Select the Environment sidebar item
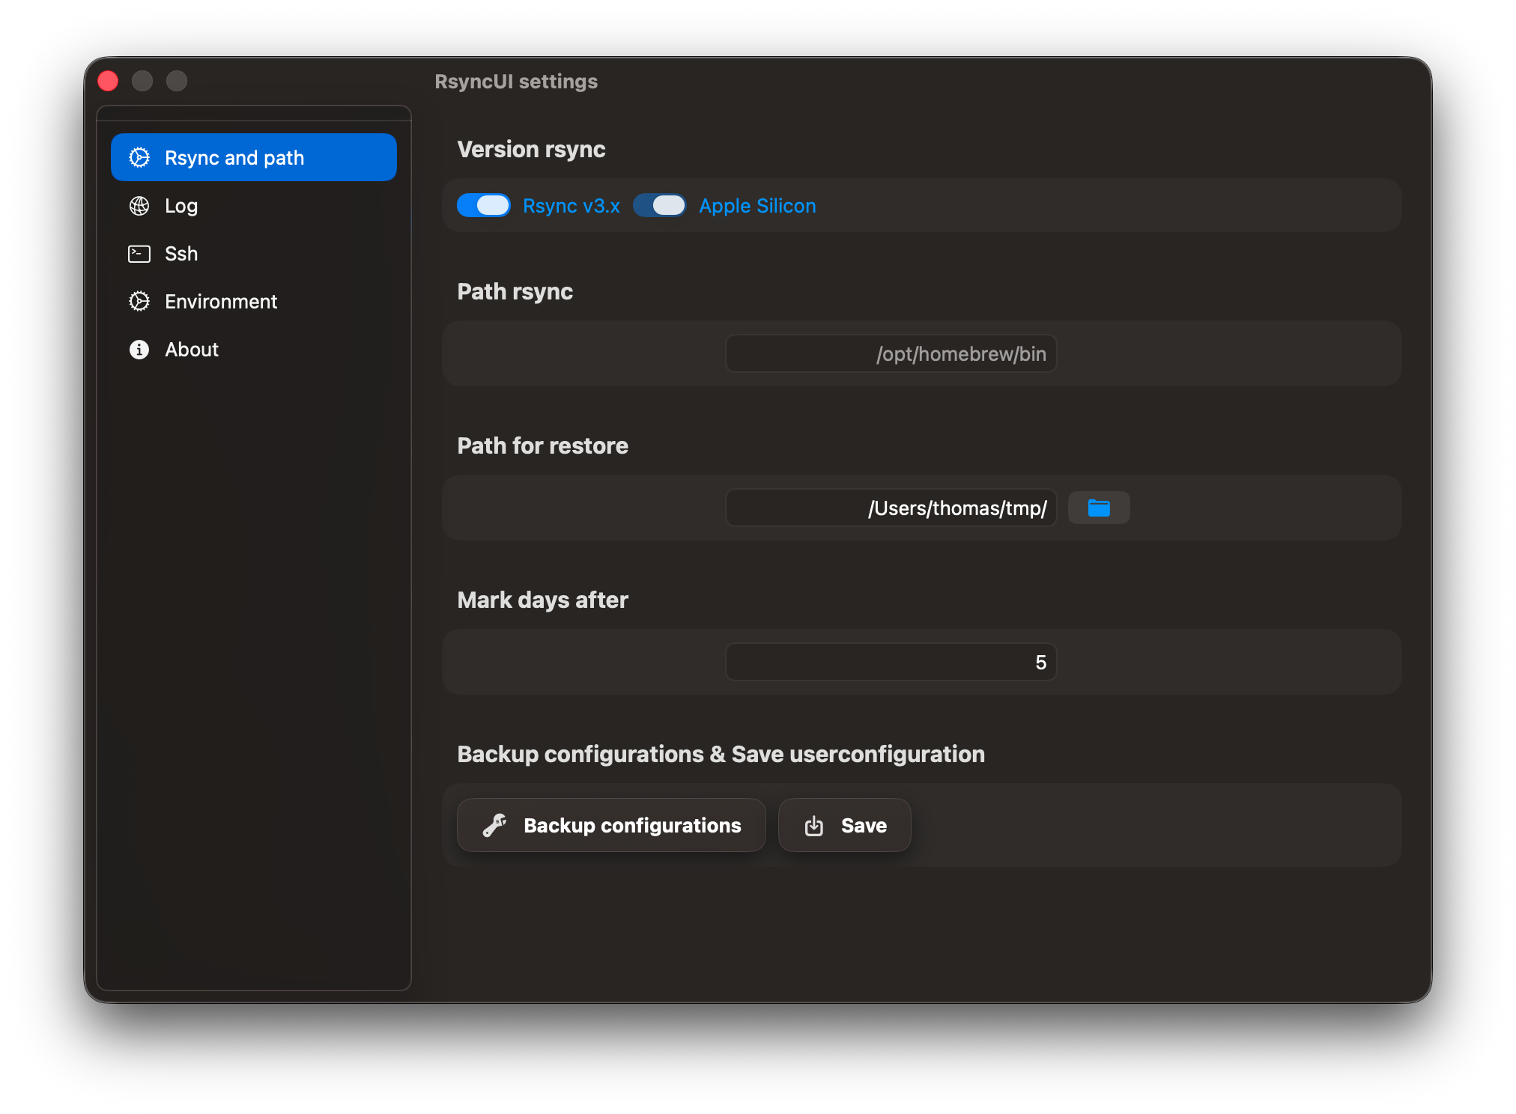This screenshot has height=1114, width=1516. pyautogui.click(x=221, y=302)
